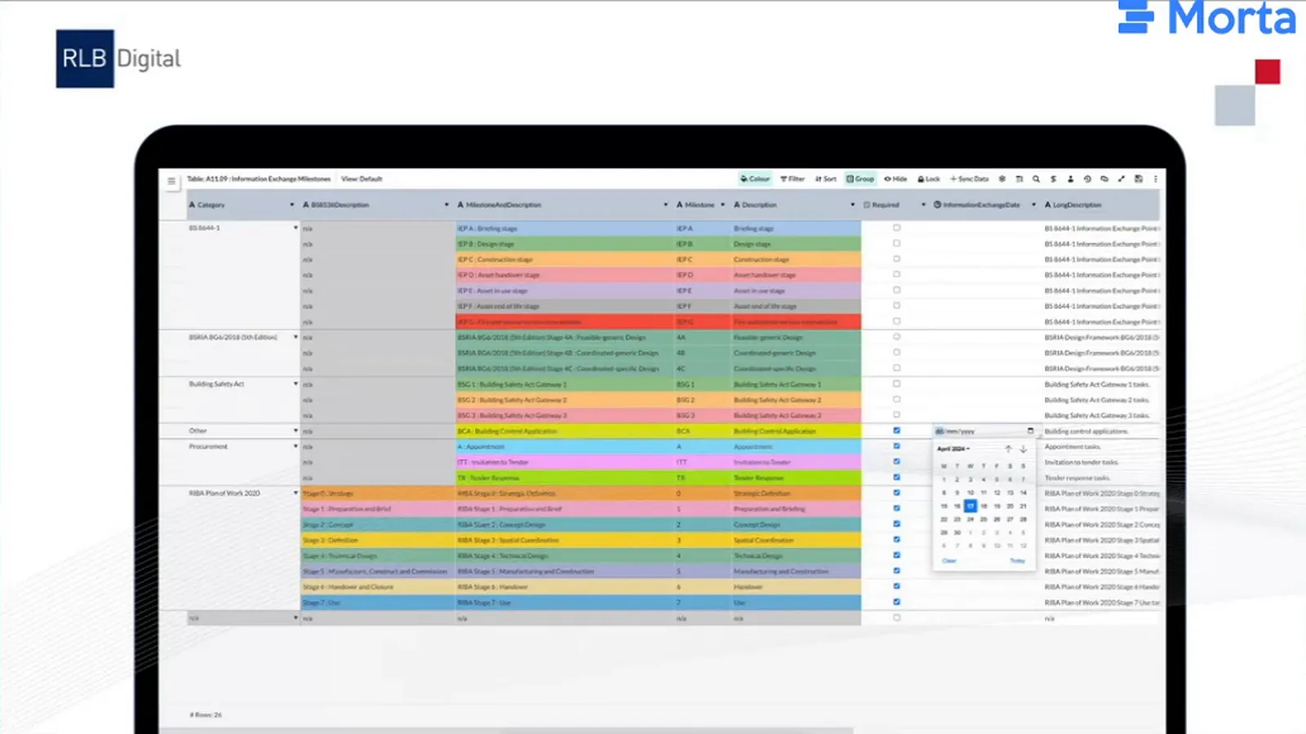Click the save disk icon in toolbar
1306x734 pixels.
(x=1139, y=179)
